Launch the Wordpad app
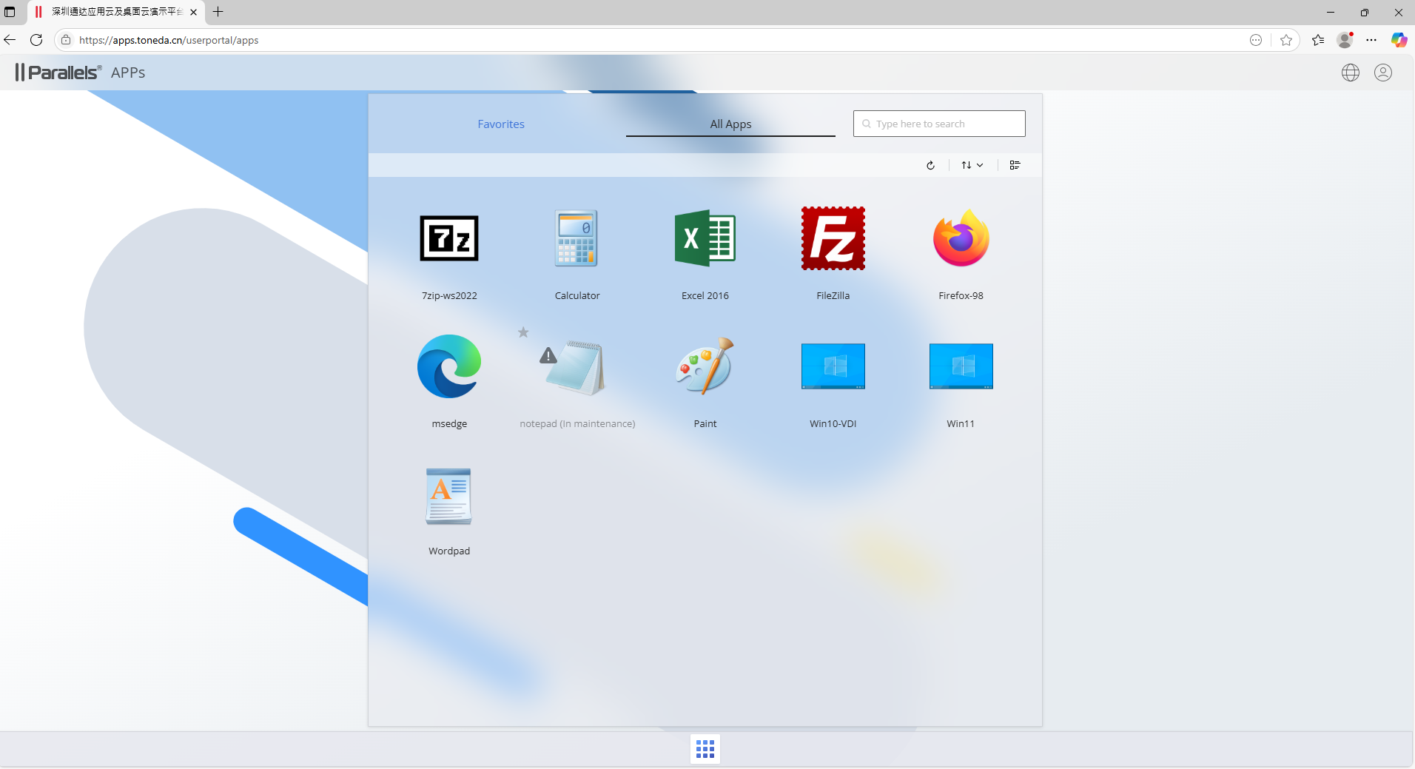The width and height of the screenshot is (1415, 769). [x=449, y=496]
